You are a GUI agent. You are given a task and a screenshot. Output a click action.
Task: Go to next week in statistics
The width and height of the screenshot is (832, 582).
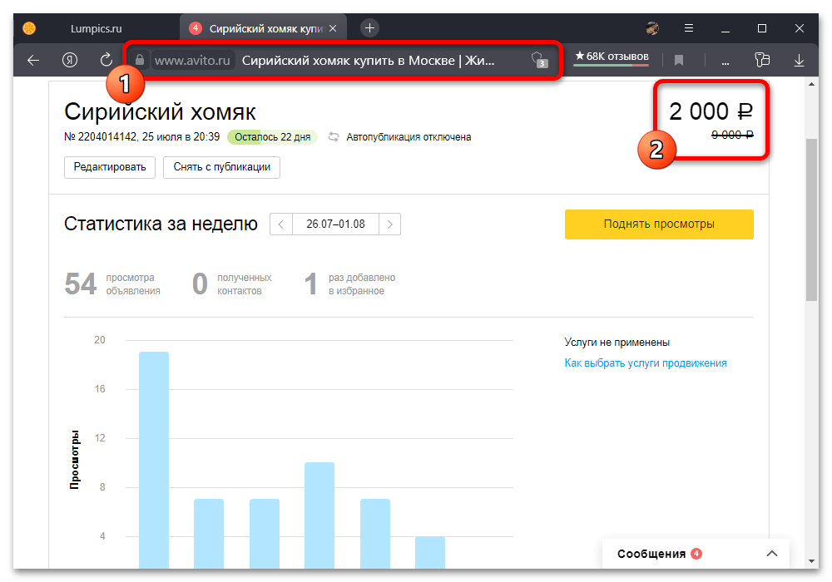389,224
